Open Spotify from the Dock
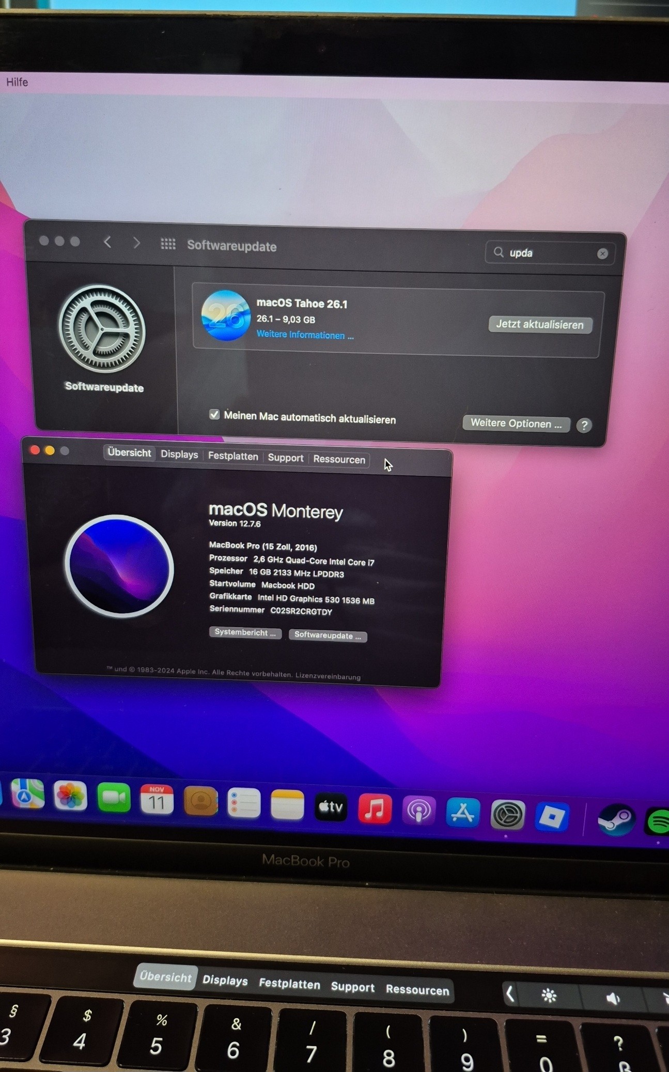The width and height of the screenshot is (669, 1072). 658,822
